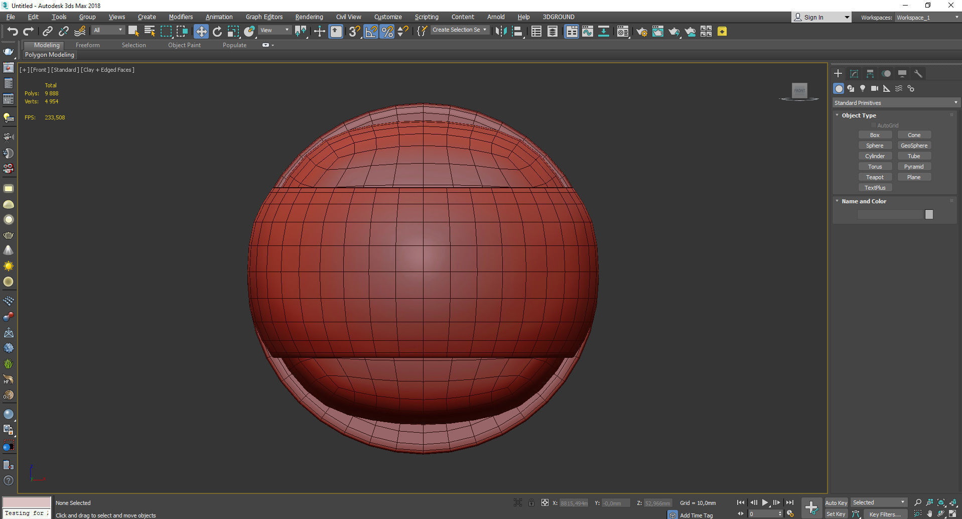
Task: Select the Lights category in Create panel
Action: [x=863, y=88]
